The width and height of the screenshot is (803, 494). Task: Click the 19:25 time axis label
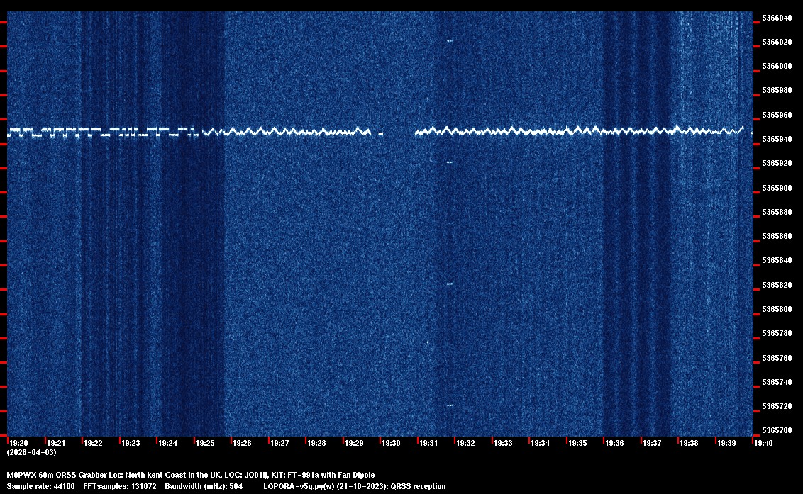point(205,443)
